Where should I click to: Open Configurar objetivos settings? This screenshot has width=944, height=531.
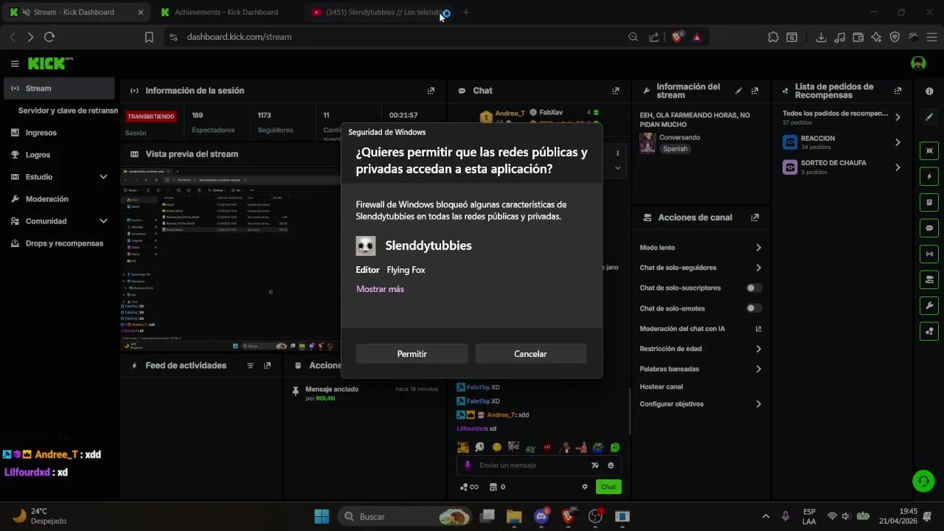pyautogui.click(x=701, y=404)
